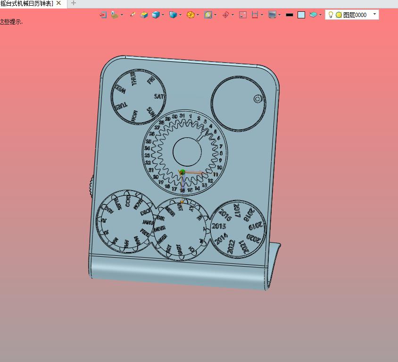The width and height of the screenshot is (398, 362).
Task: Open the 图层0000 layer dropdown
Action: point(352,15)
